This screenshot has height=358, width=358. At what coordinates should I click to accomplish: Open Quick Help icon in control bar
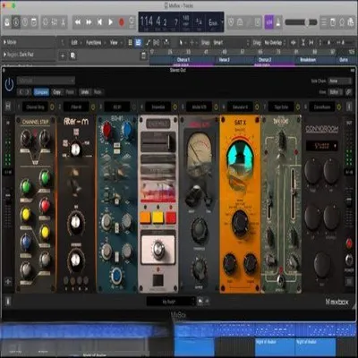25,22
